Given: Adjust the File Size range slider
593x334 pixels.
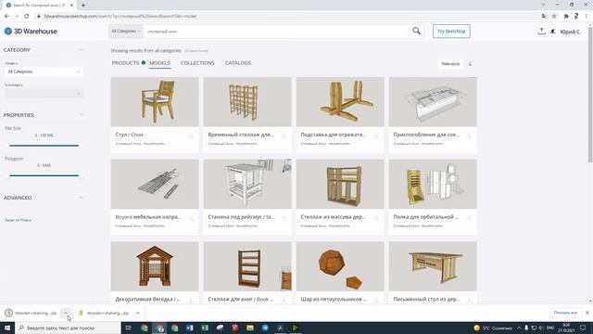Looking at the screenshot, I should [44, 145].
